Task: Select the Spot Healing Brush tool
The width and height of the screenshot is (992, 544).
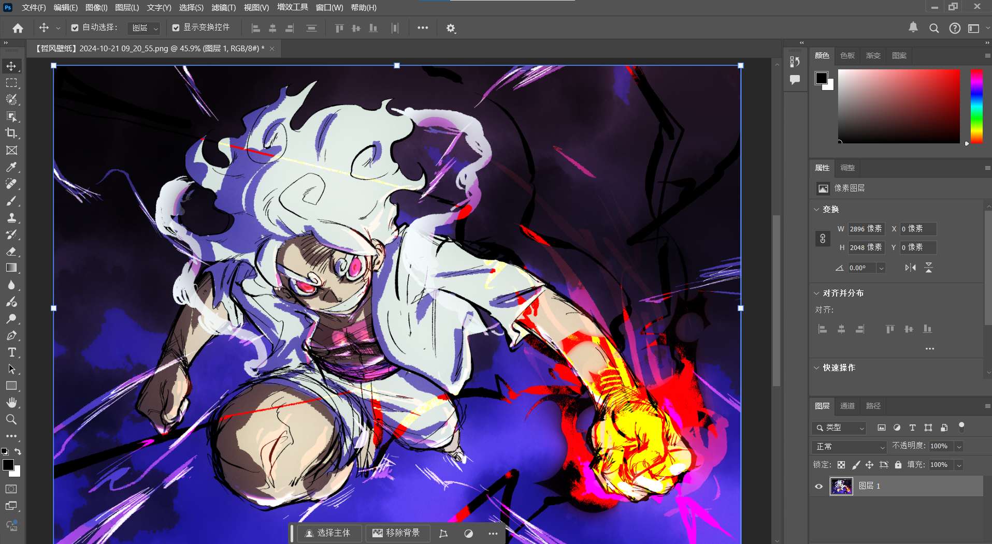Action: pos(11,184)
